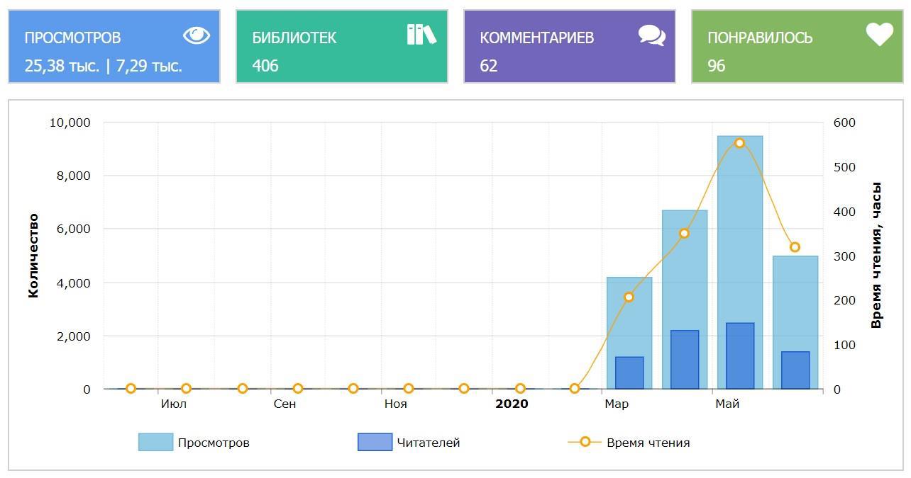
Task: Click the orange Время чтения legend marker
Action: coord(585,442)
